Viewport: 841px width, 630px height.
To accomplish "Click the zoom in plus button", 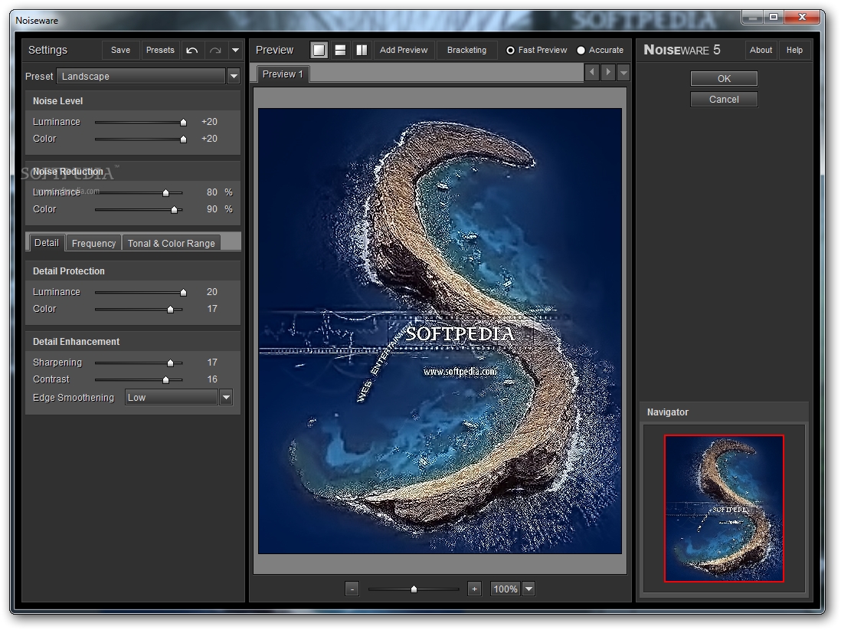I will click(474, 589).
